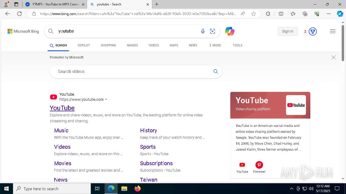Launch Firefox from the taskbar

pyautogui.click(x=138, y=189)
